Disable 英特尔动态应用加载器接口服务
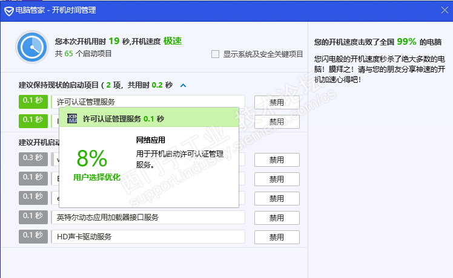453x278 pixels. (277, 218)
